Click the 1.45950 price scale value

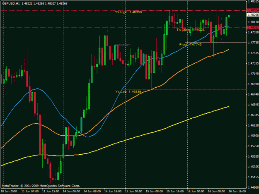[x=253, y=136]
